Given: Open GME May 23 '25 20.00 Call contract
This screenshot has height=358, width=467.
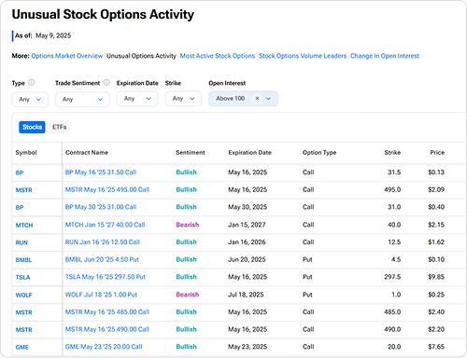Looking at the screenshot, I should click(104, 347).
